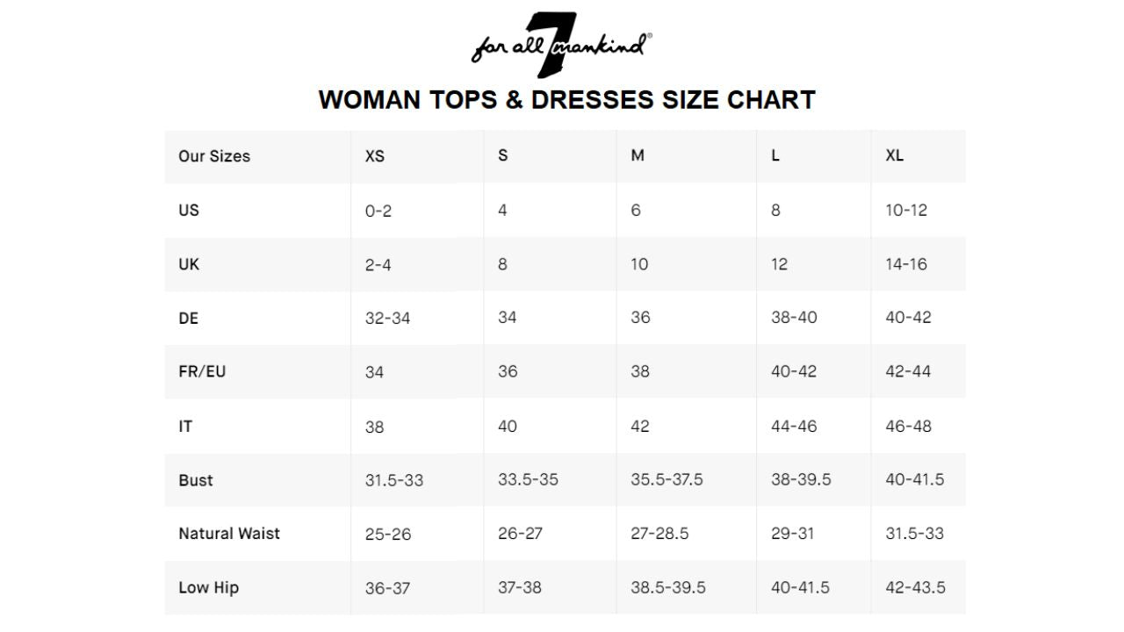Click Low Hip 42-43.5 cell
The height and width of the screenshot is (632, 1124).
point(915,587)
